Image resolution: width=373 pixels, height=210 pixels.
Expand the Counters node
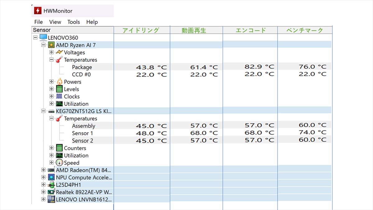click(x=52, y=148)
